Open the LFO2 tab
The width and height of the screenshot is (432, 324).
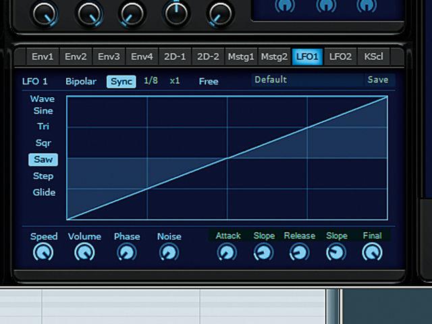tap(340, 57)
